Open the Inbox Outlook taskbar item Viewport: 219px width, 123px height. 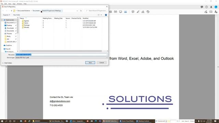77,121
